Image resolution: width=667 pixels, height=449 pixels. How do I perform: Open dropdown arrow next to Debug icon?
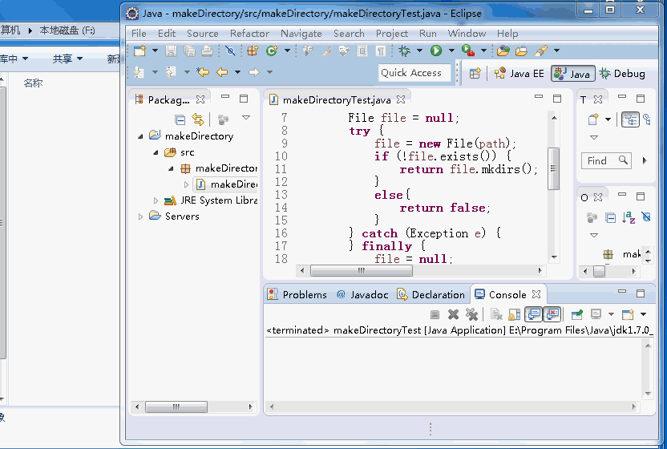(419, 51)
